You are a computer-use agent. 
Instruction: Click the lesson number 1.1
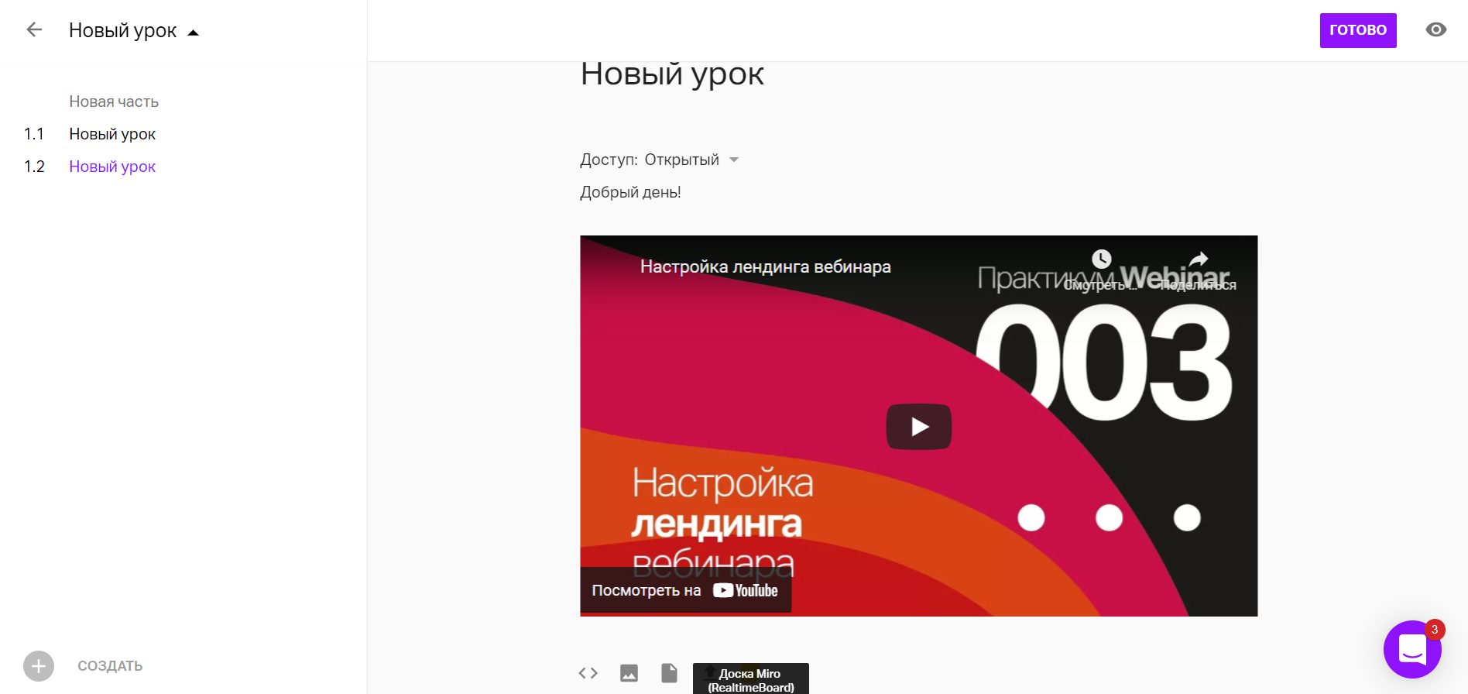pos(34,134)
